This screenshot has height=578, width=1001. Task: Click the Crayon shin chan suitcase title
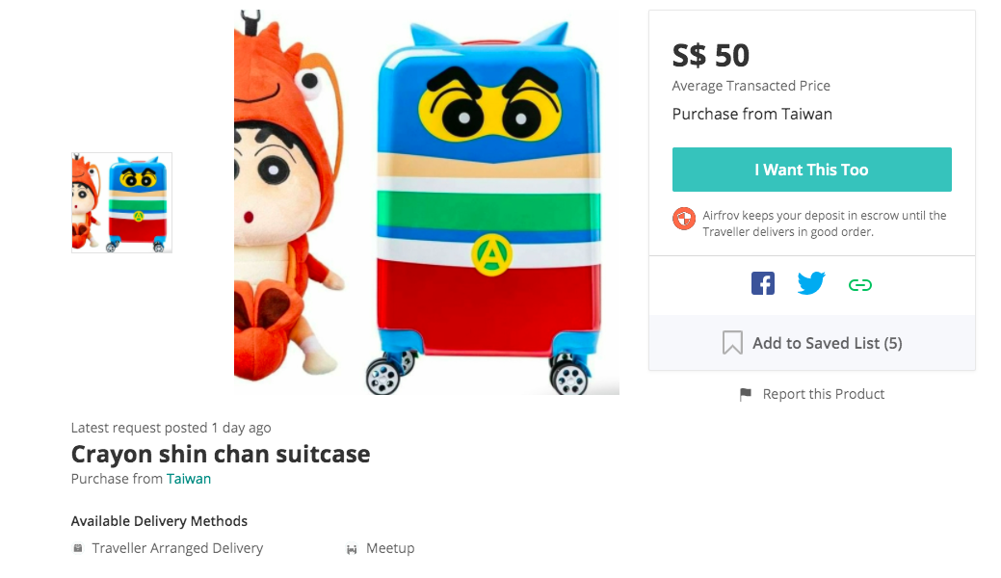click(221, 454)
